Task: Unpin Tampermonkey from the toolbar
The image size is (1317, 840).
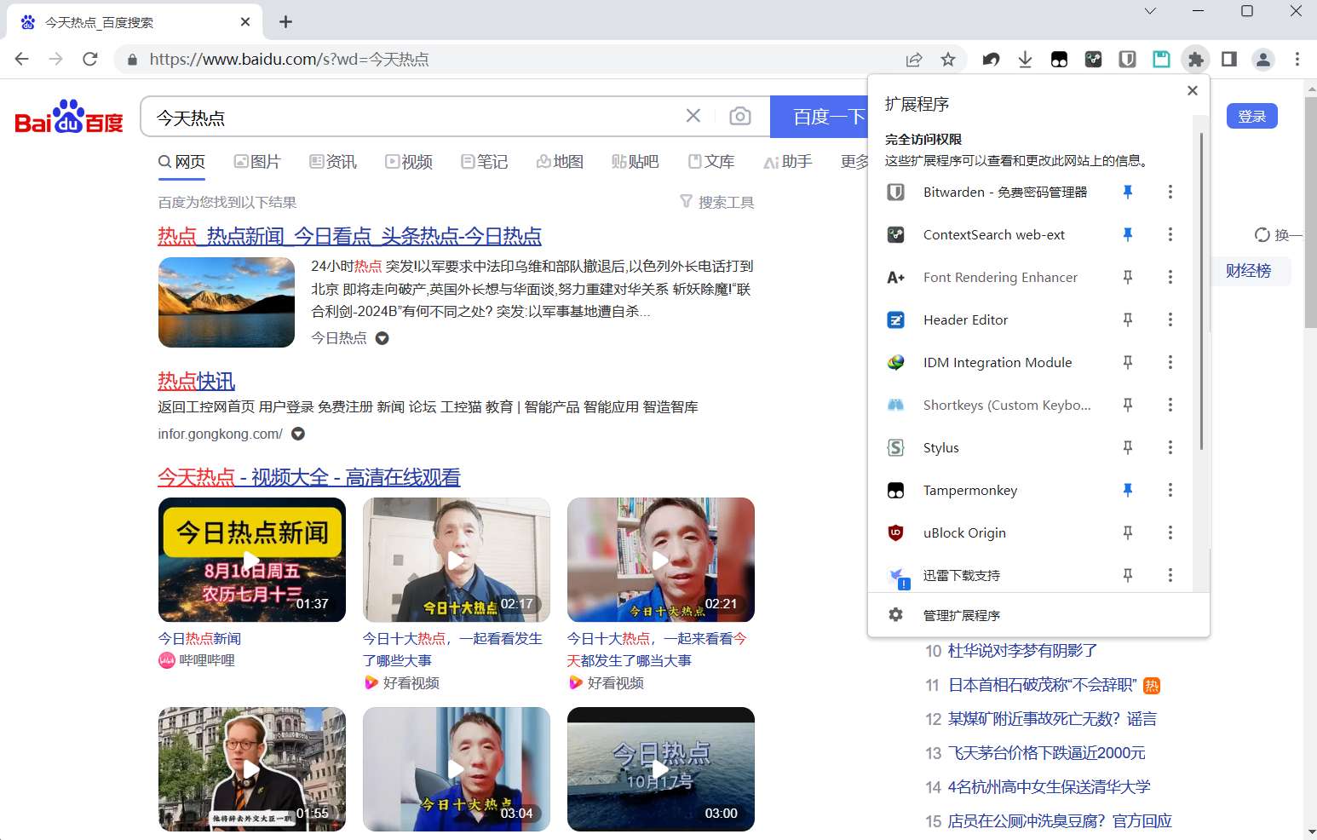Action: point(1128,490)
